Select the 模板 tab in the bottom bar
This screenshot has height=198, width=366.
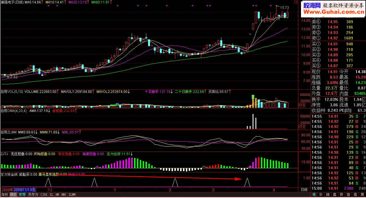[13, 195]
